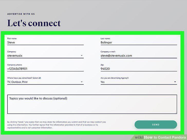Click the Company phone field
187x140 pixels.
pos(45,69)
